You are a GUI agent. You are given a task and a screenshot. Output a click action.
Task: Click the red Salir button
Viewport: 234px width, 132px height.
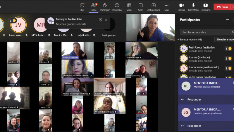[x=223, y=7]
